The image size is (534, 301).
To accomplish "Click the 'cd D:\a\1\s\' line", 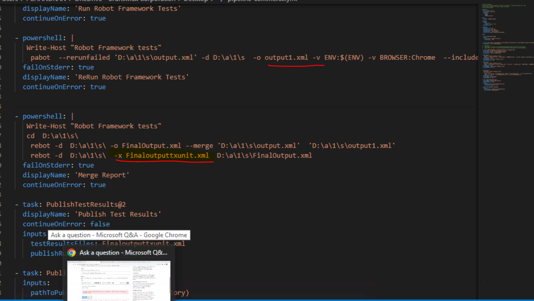I will tap(52, 136).
